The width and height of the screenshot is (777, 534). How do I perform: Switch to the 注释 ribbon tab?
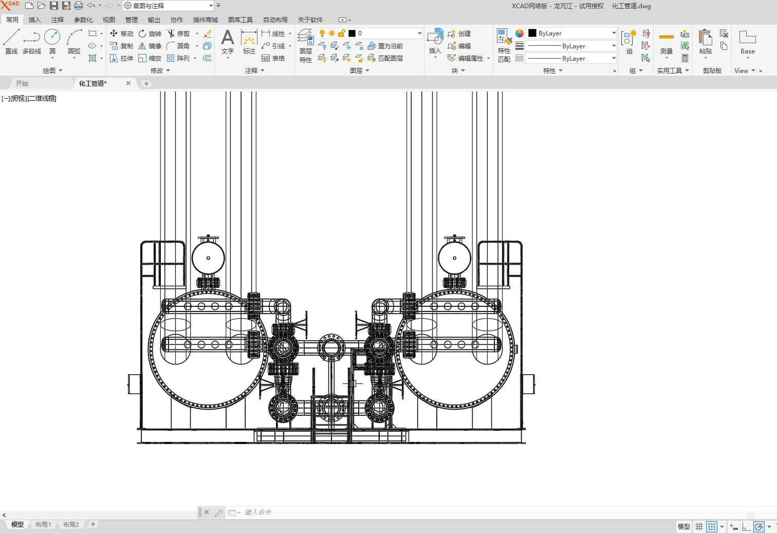(x=58, y=20)
